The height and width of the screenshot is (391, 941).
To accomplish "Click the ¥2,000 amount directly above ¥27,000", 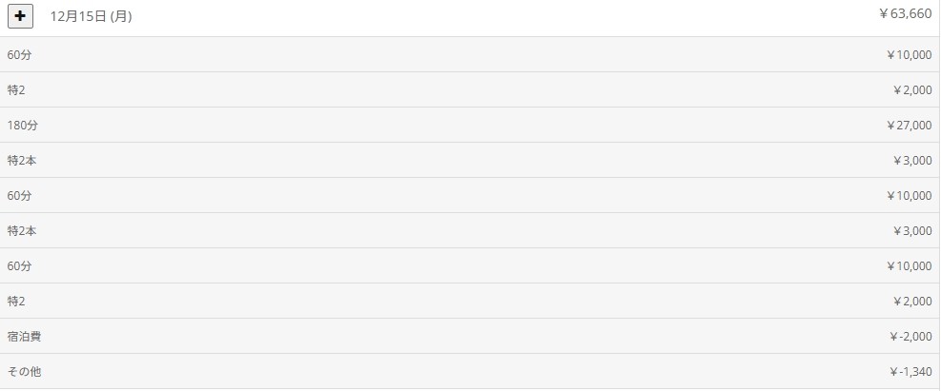I will point(912,90).
